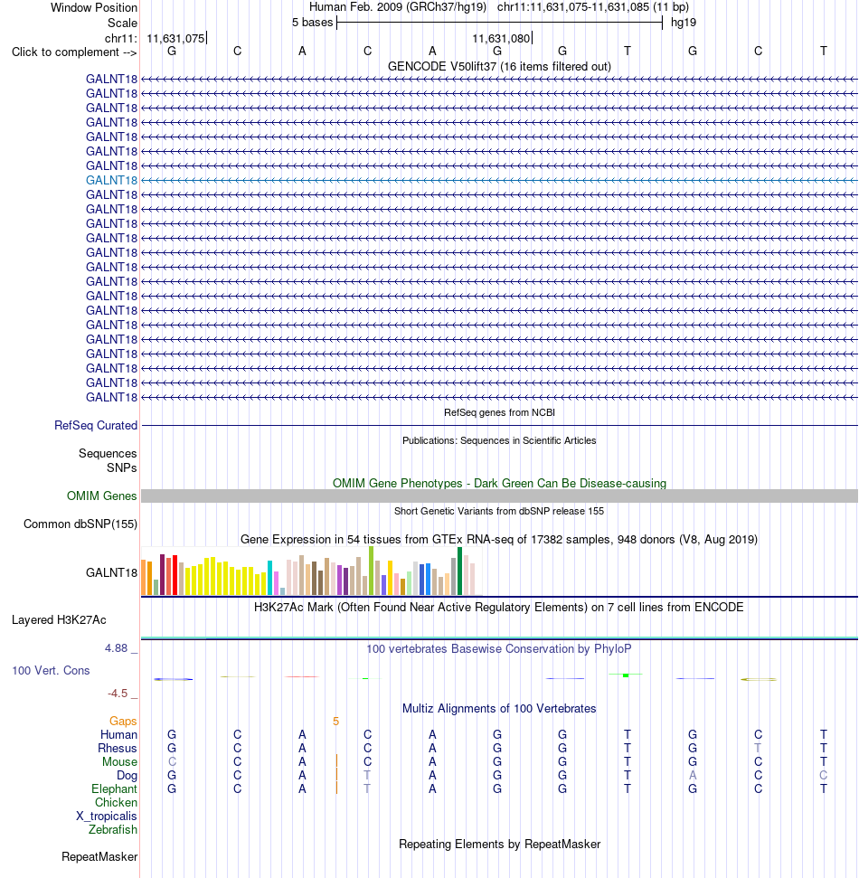859x878 pixels.
Task: Click the Gene Expression in 54 tissues GTEx title
Action: point(499,539)
